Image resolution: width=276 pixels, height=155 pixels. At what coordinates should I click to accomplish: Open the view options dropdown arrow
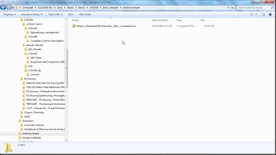(x=256, y=14)
